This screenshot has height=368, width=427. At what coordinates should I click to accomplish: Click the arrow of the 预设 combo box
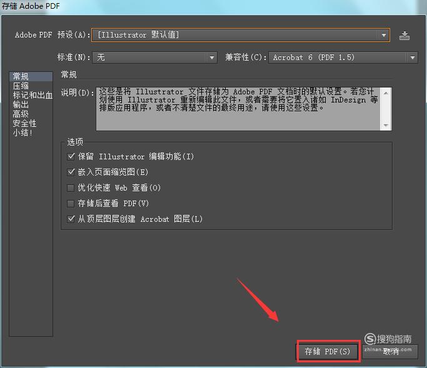pos(384,35)
